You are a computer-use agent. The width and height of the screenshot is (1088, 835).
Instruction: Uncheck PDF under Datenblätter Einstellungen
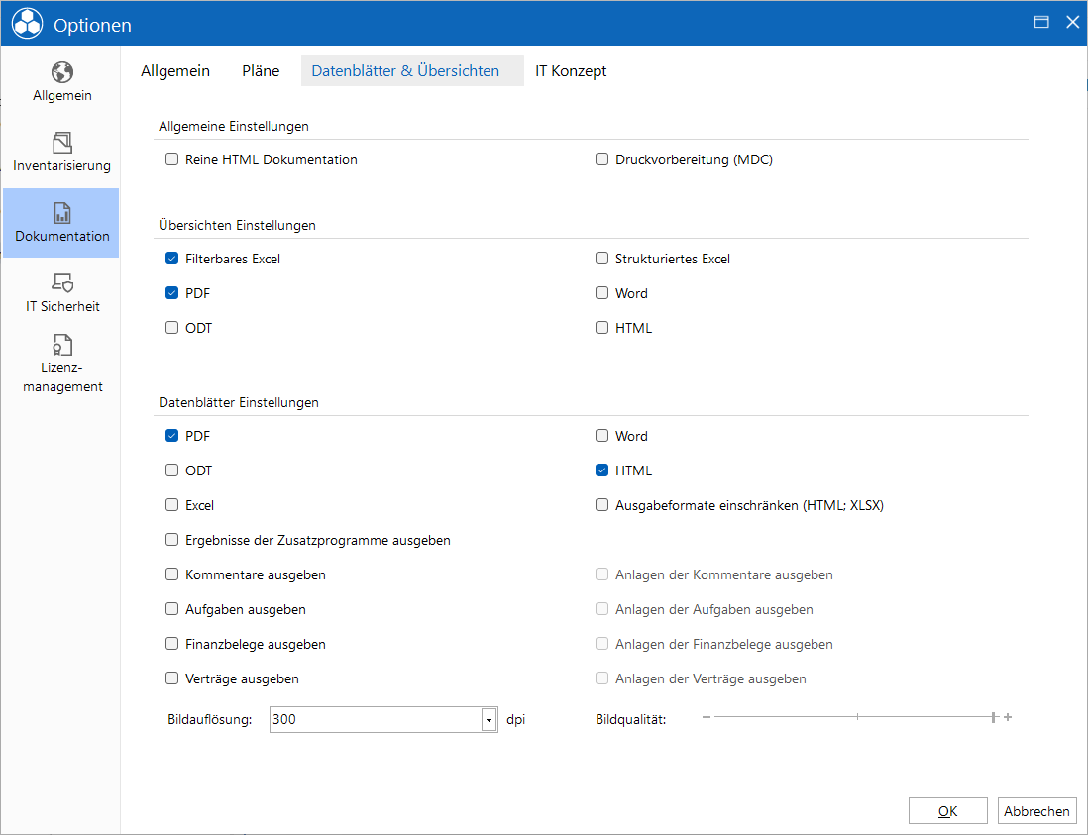point(172,436)
